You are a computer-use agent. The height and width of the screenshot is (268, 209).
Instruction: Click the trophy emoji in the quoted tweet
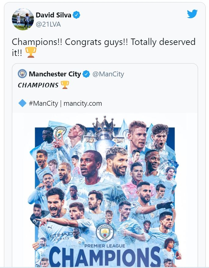pyautogui.click(x=65, y=85)
